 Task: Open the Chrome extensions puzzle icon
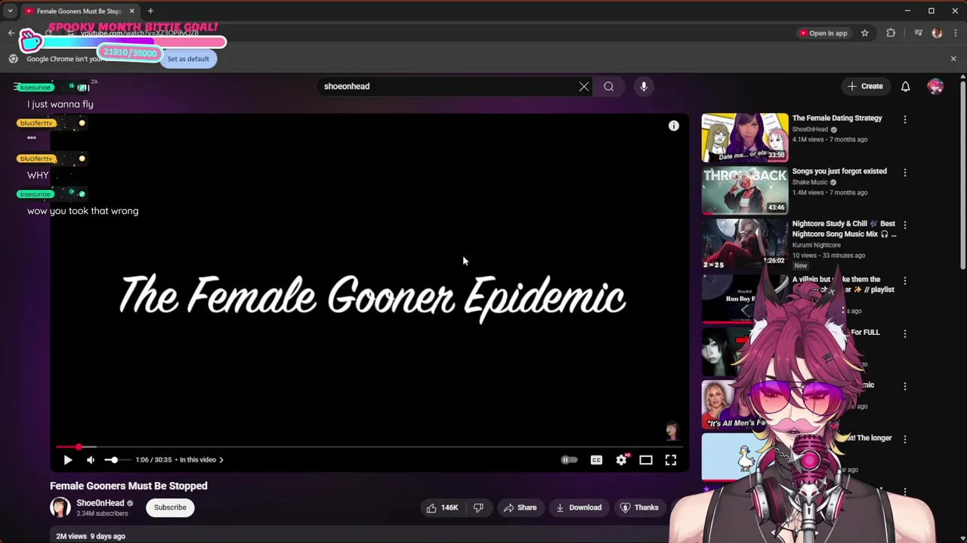click(891, 33)
